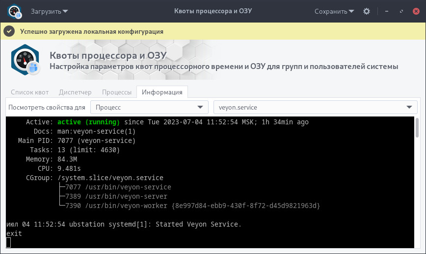The image size is (426, 254).
Task: Close the Квоты процессора и ОЗУ window
Action: [416, 11]
